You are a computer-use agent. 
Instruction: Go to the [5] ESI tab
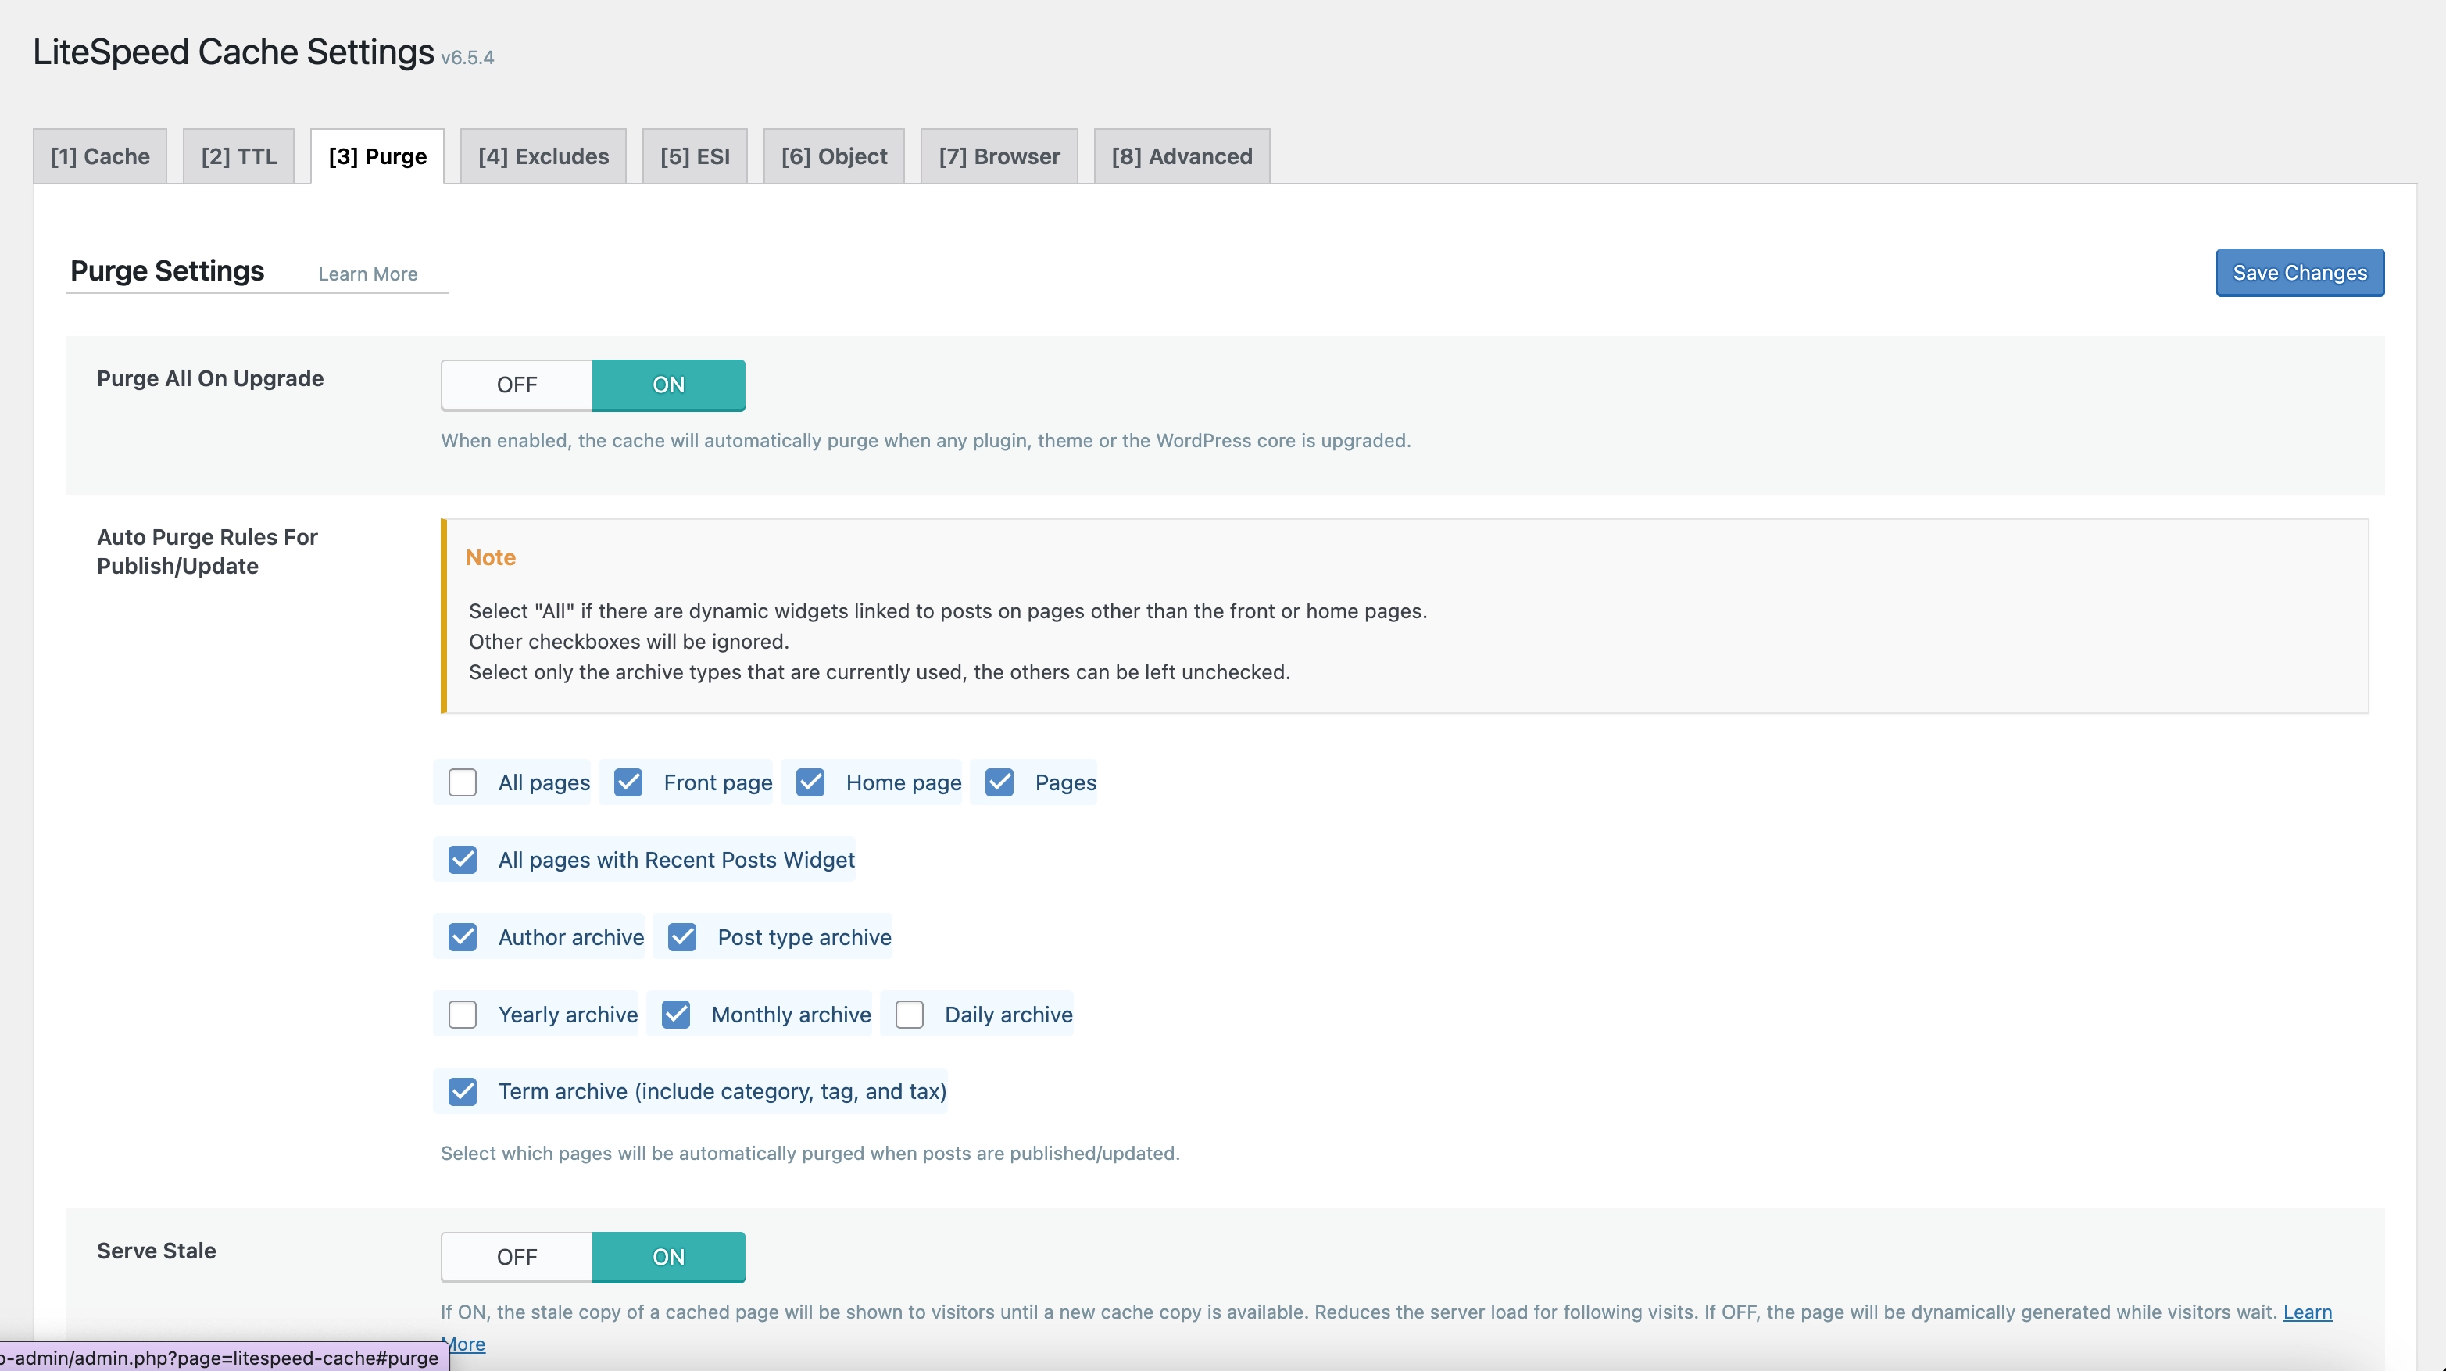coord(695,156)
